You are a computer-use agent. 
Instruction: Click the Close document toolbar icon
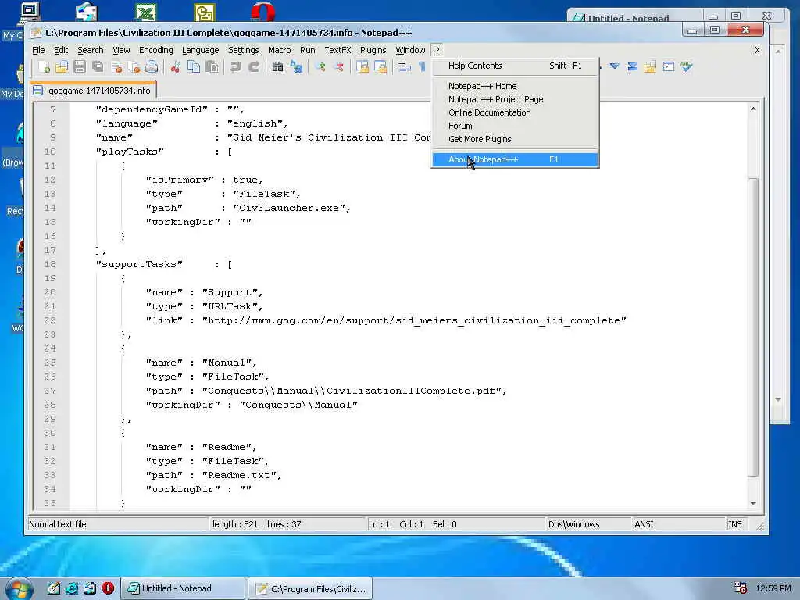[x=116, y=67]
